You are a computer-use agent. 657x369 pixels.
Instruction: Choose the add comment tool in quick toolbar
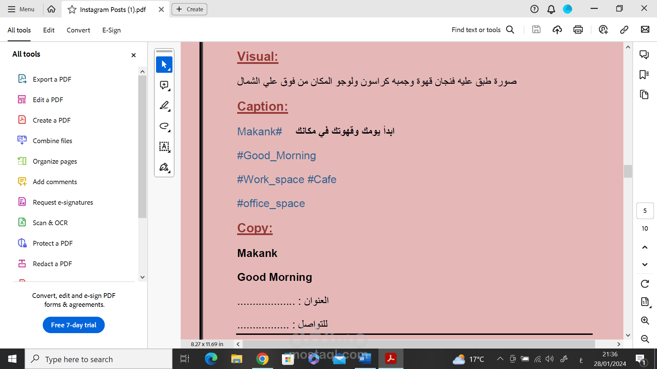pos(164,85)
